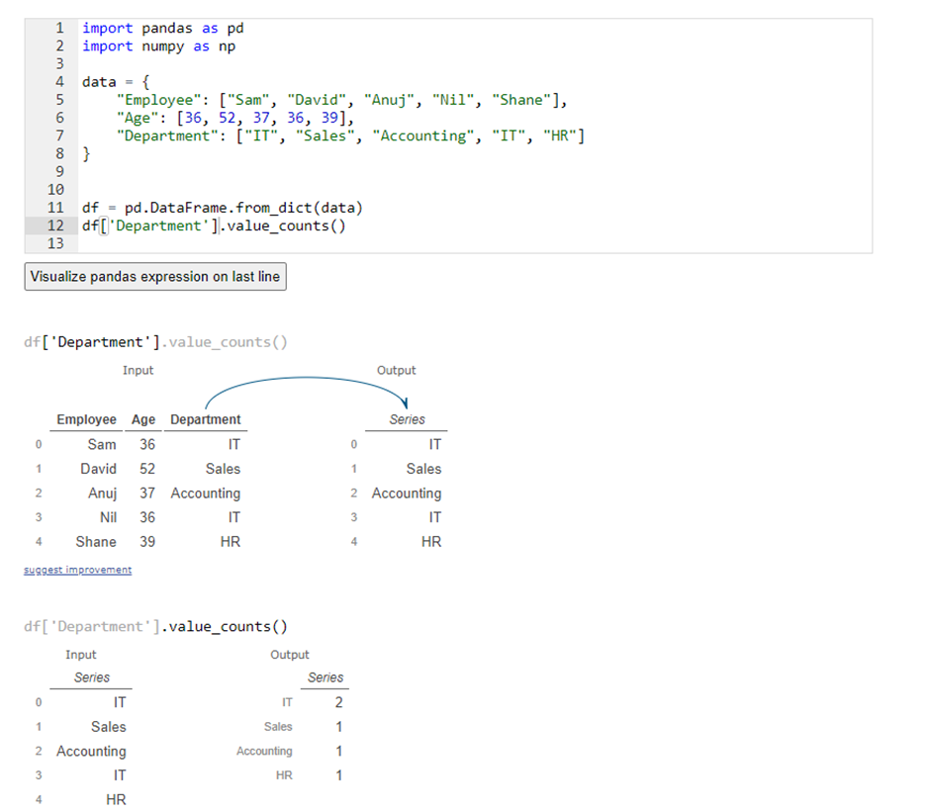Click the Age column header
Viewport: 927px width, 811px height.
click(x=143, y=419)
